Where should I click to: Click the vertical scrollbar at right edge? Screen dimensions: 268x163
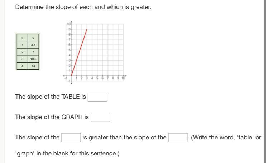pos(265,81)
